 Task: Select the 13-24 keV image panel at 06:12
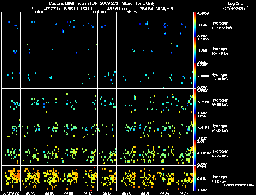click(x=88, y=152)
